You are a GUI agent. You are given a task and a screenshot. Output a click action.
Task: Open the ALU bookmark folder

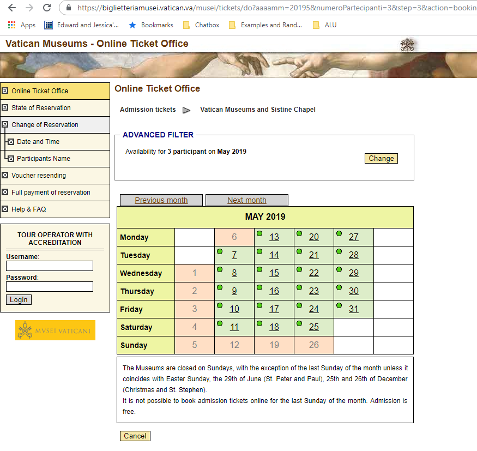(324, 25)
